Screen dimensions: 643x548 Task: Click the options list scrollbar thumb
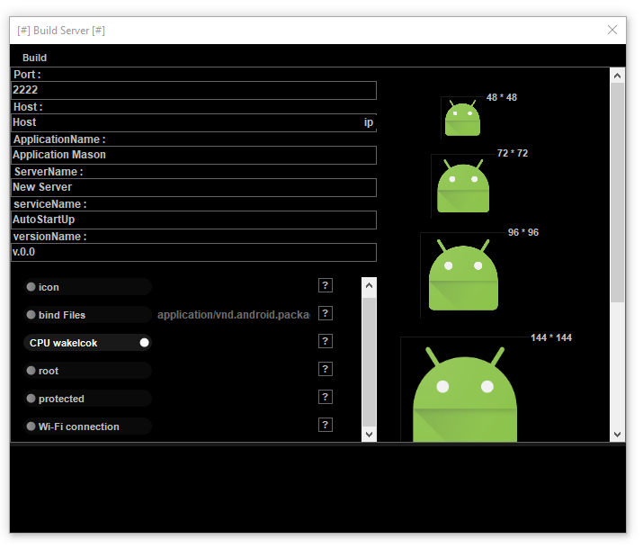[369, 362]
